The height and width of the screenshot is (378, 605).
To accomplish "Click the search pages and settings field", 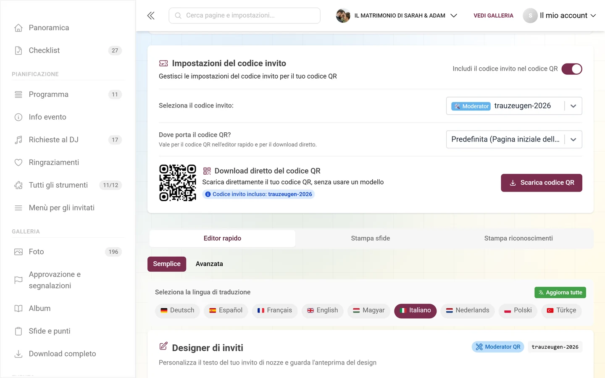I will click(x=245, y=16).
